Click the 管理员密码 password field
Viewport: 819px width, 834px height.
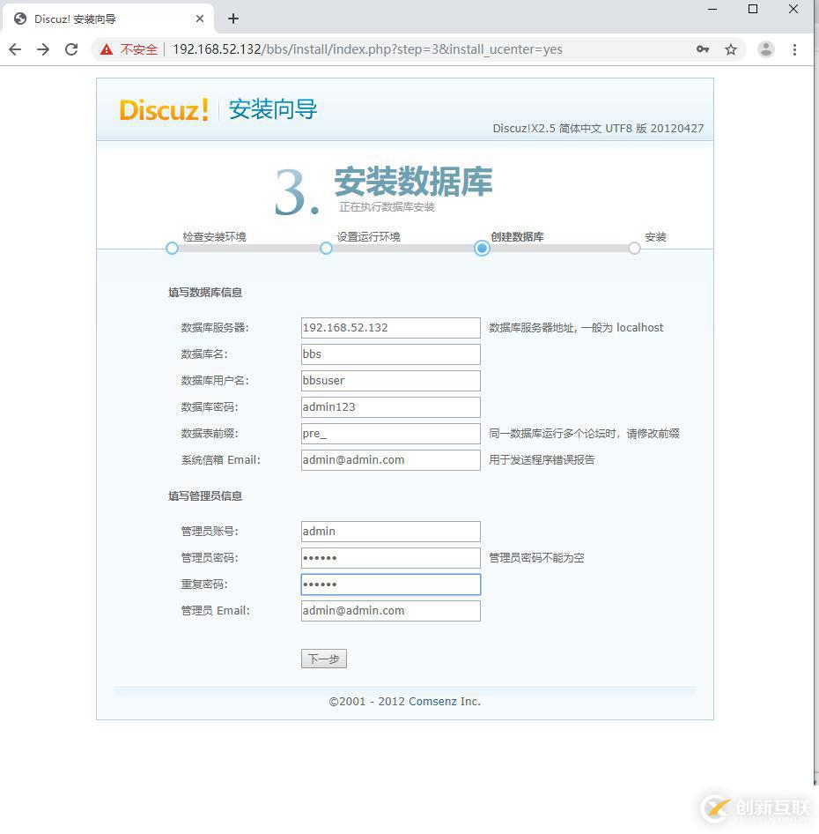click(x=390, y=557)
